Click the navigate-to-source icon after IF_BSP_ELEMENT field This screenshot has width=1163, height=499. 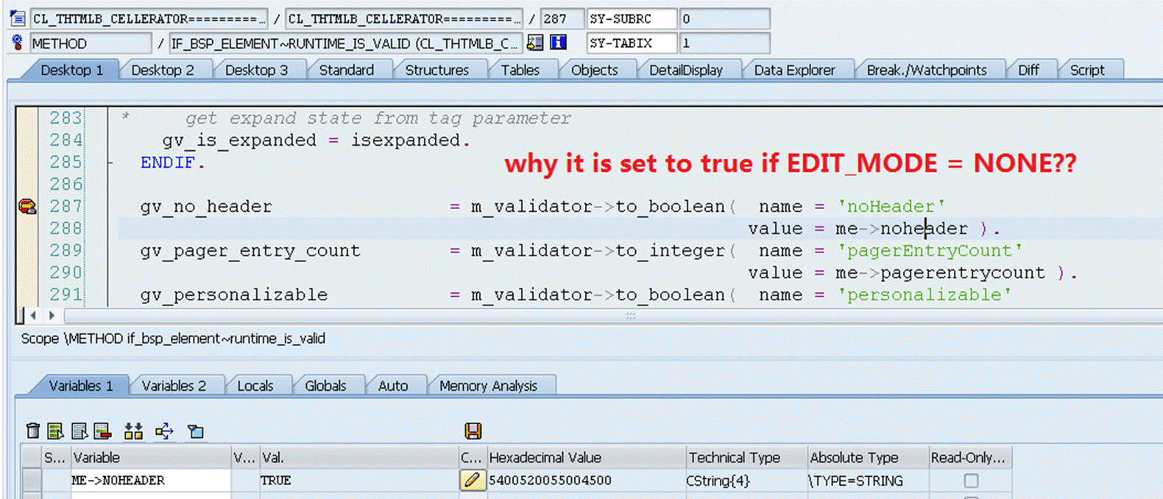pos(535,43)
